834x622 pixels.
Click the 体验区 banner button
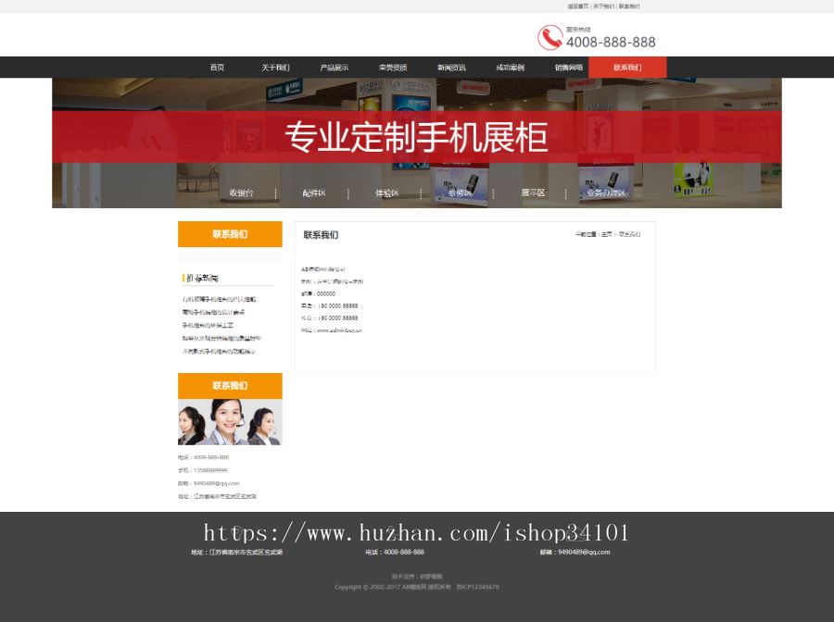[389, 192]
